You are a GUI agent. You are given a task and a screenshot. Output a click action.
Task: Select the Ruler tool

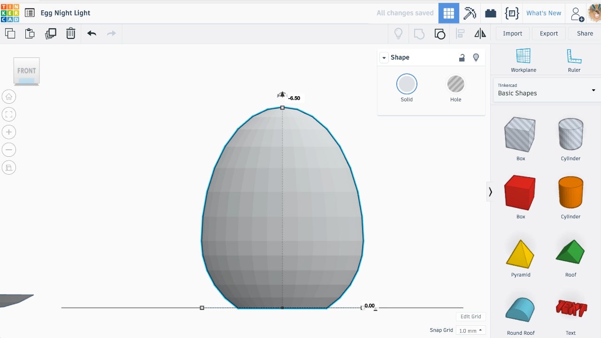tap(574, 60)
